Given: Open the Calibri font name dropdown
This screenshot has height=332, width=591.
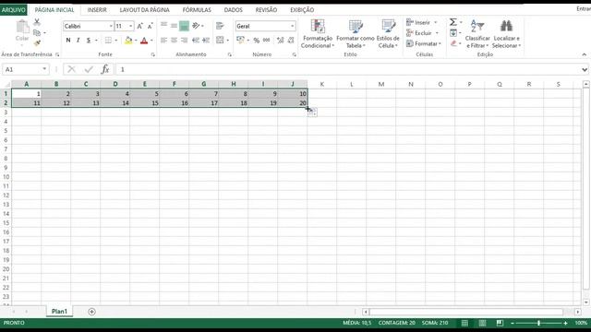Looking at the screenshot, I should coord(111,26).
